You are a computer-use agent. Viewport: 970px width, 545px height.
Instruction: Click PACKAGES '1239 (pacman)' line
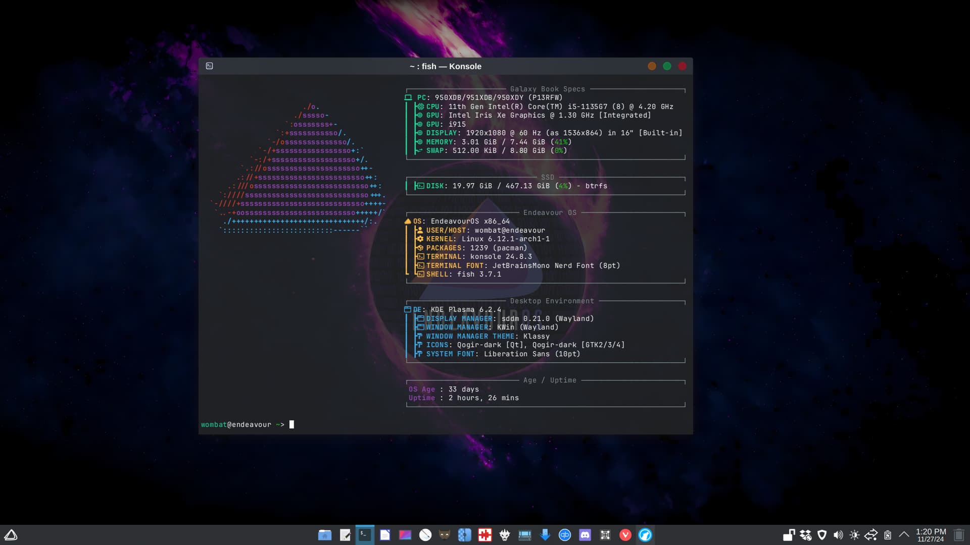[x=471, y=248]
